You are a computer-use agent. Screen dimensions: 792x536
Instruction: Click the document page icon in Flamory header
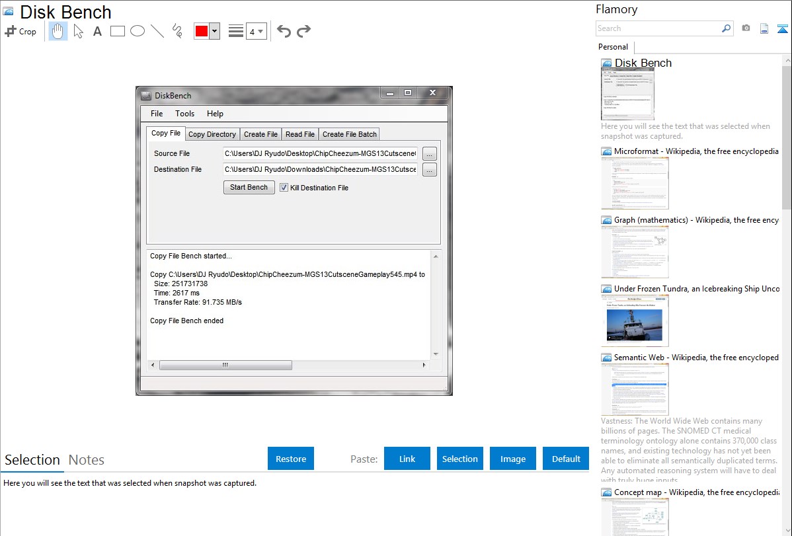764,29
